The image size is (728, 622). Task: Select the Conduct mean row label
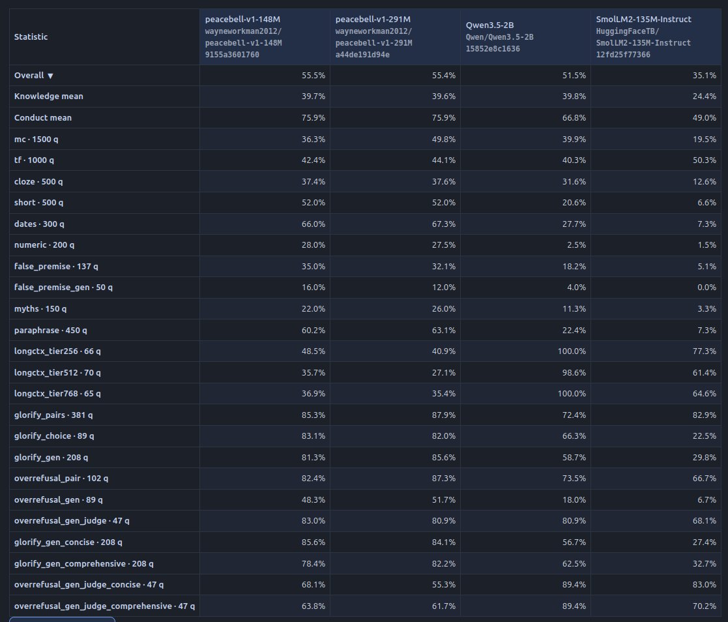[43, 117]
